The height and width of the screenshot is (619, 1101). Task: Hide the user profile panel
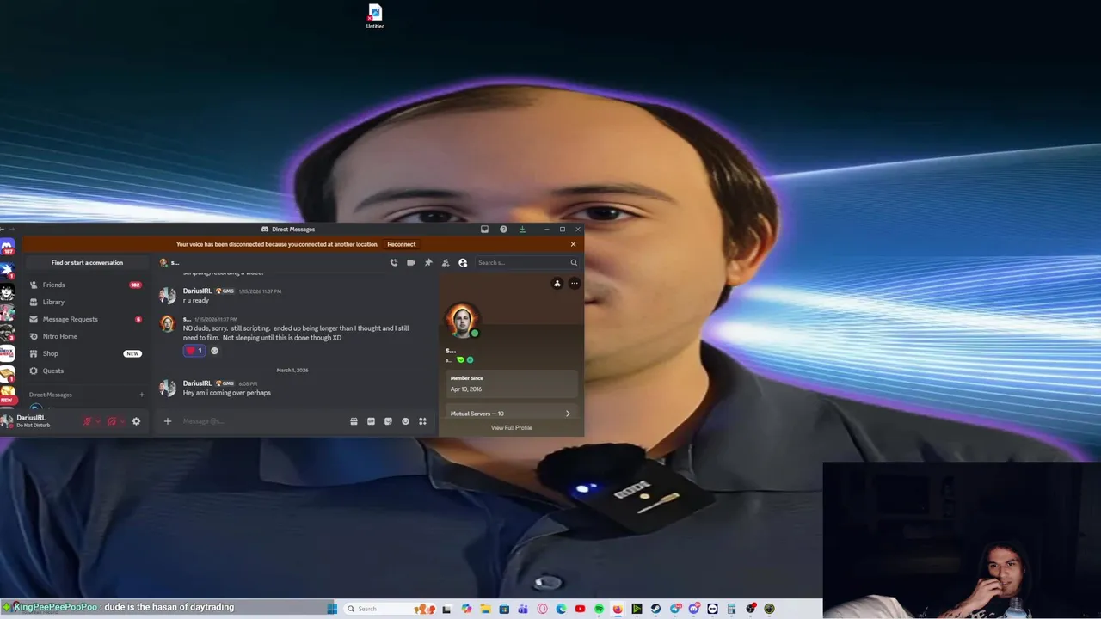(x=463, y=263)
